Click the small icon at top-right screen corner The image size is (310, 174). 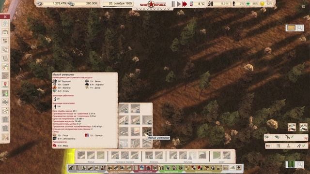304,6
